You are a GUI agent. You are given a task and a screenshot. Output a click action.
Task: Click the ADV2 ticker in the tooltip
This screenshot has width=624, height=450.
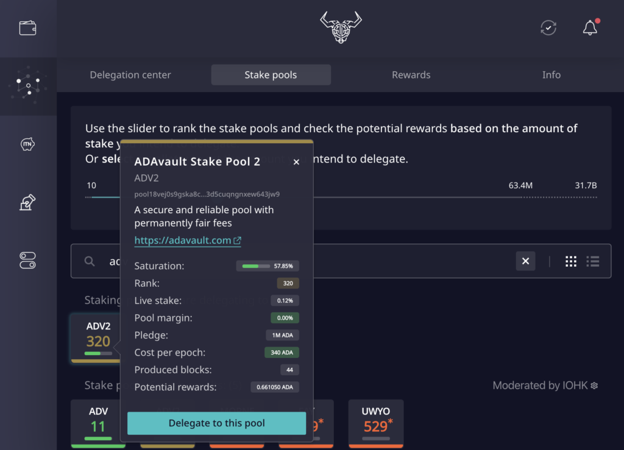click(x=146, y=178)
